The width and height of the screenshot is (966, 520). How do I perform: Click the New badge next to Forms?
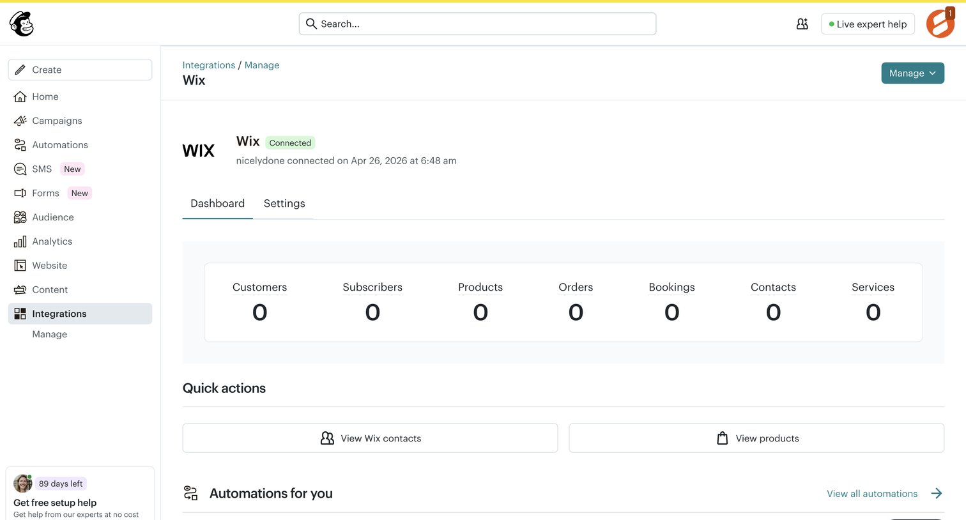pos(80,193)
